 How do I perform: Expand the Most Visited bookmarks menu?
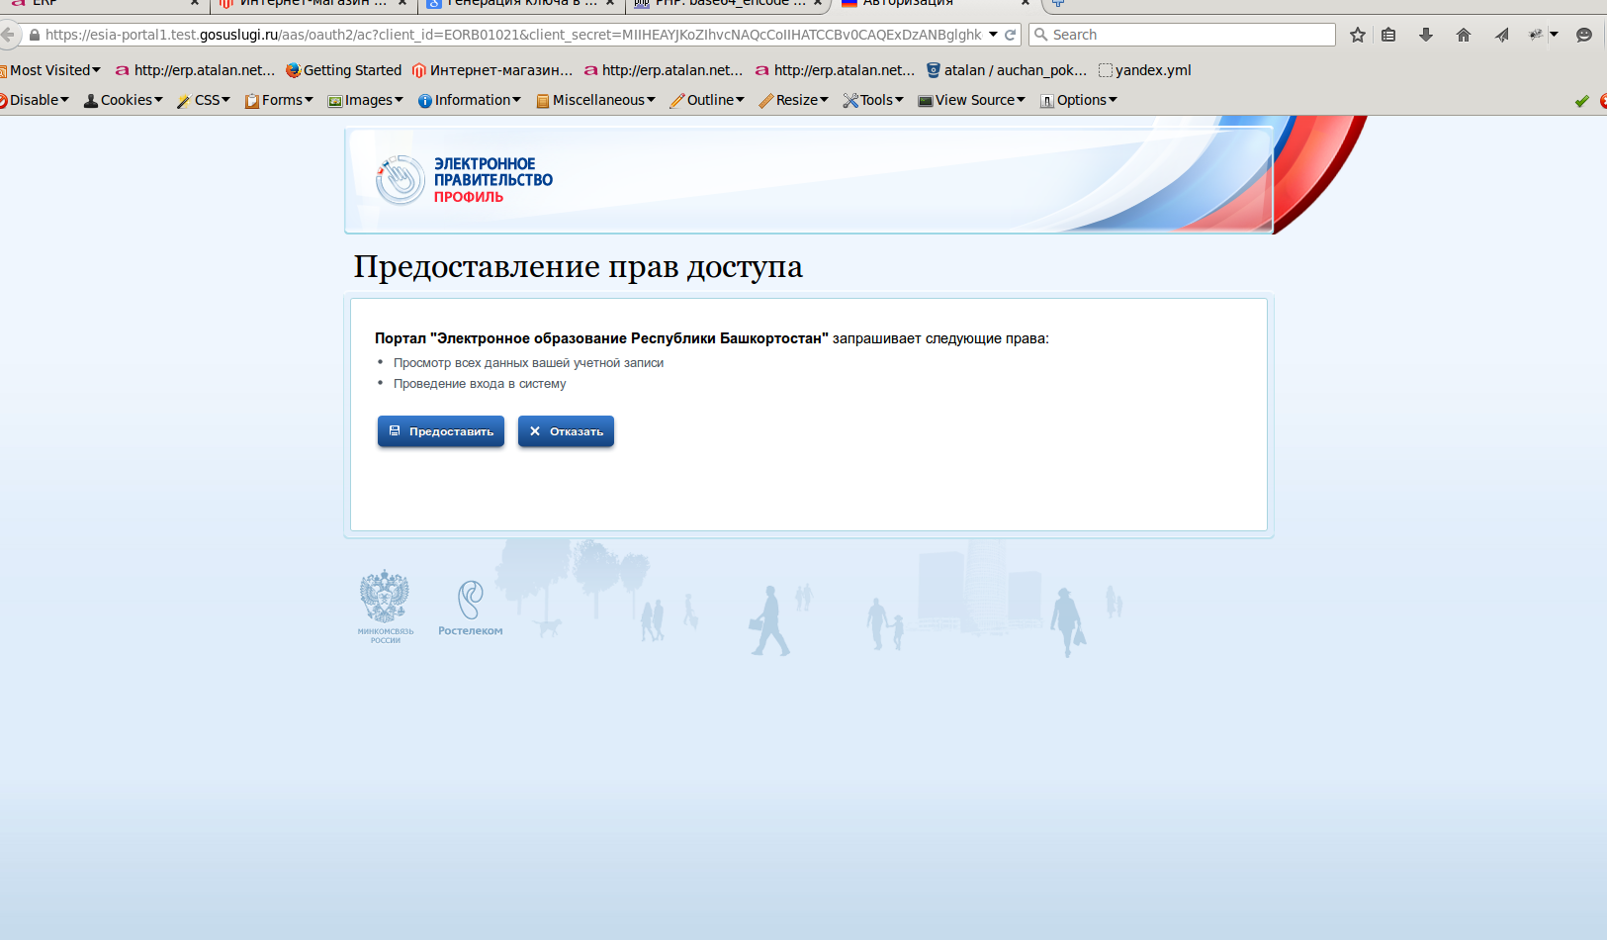[50, 70]
